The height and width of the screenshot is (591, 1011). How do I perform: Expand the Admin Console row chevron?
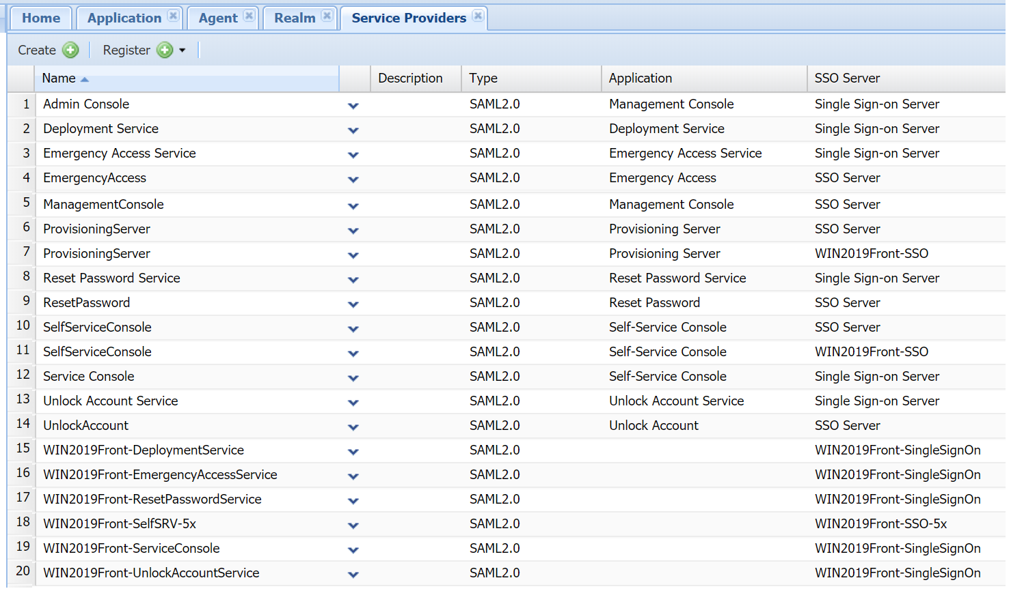click(x=353, y=106)
